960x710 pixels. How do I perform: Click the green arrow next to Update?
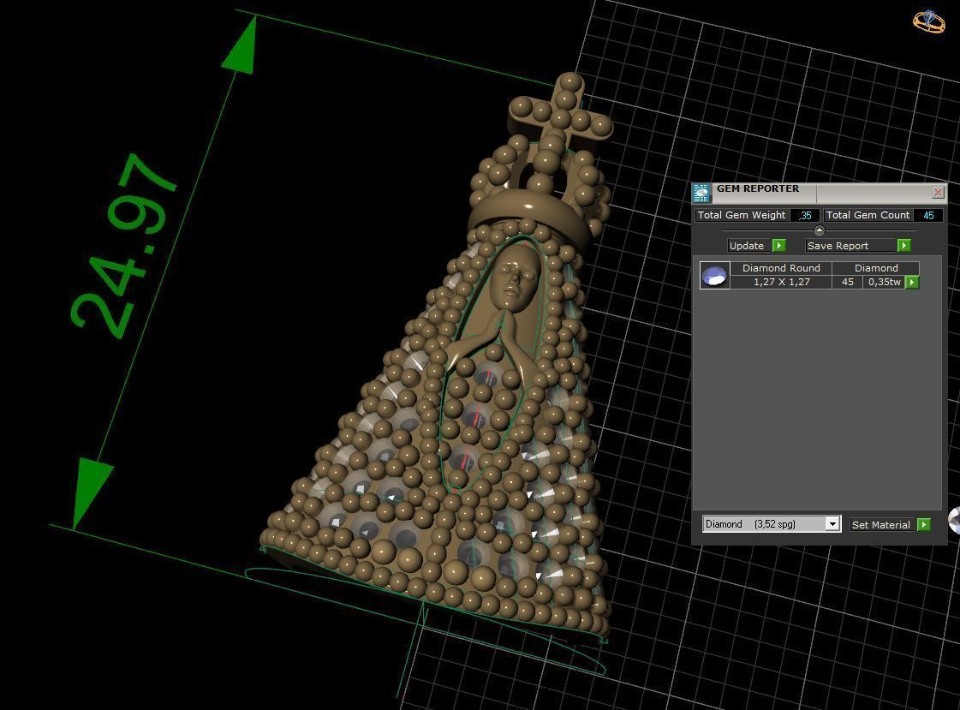[x=778, y=246]
